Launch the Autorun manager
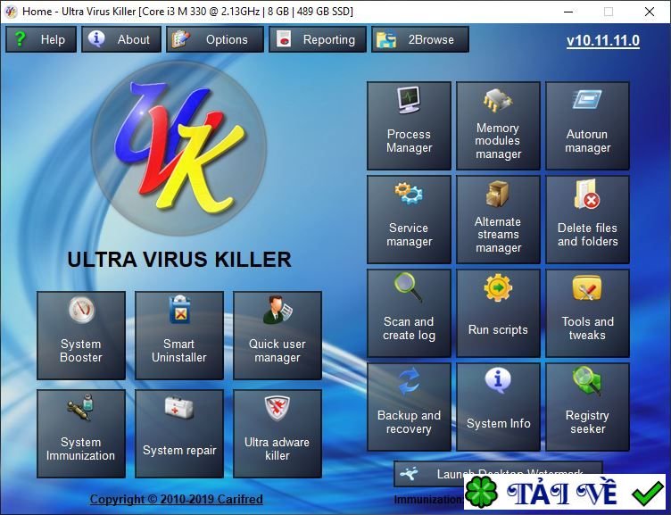 coord(587,126)
